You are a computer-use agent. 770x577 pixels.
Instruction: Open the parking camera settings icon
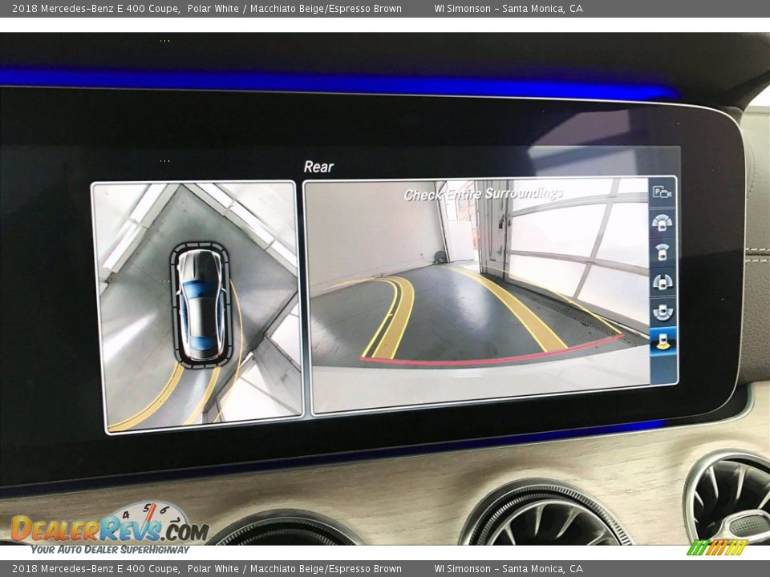coord(662,192)
